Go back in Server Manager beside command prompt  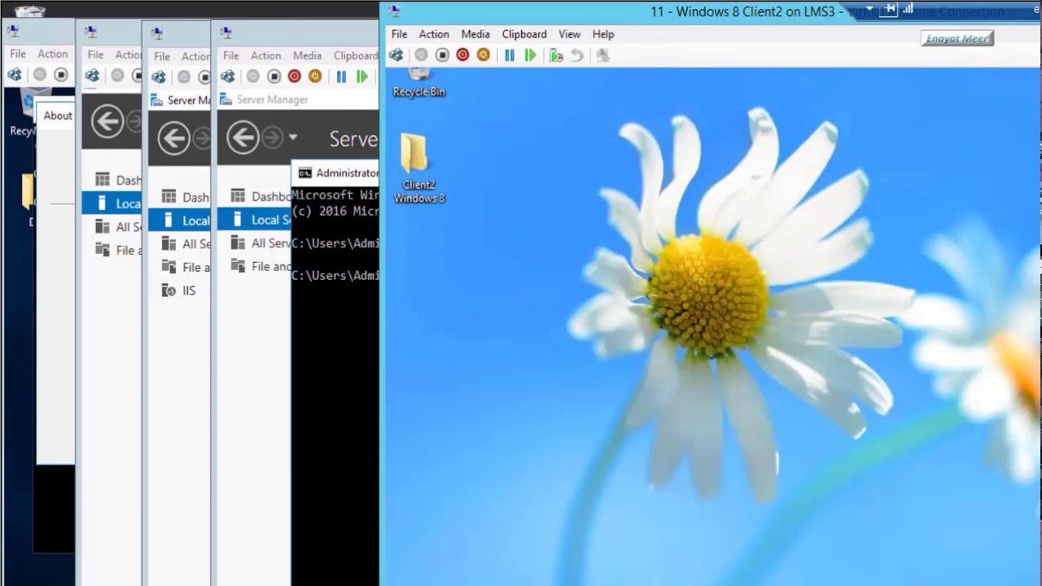(x=243, y=138)
